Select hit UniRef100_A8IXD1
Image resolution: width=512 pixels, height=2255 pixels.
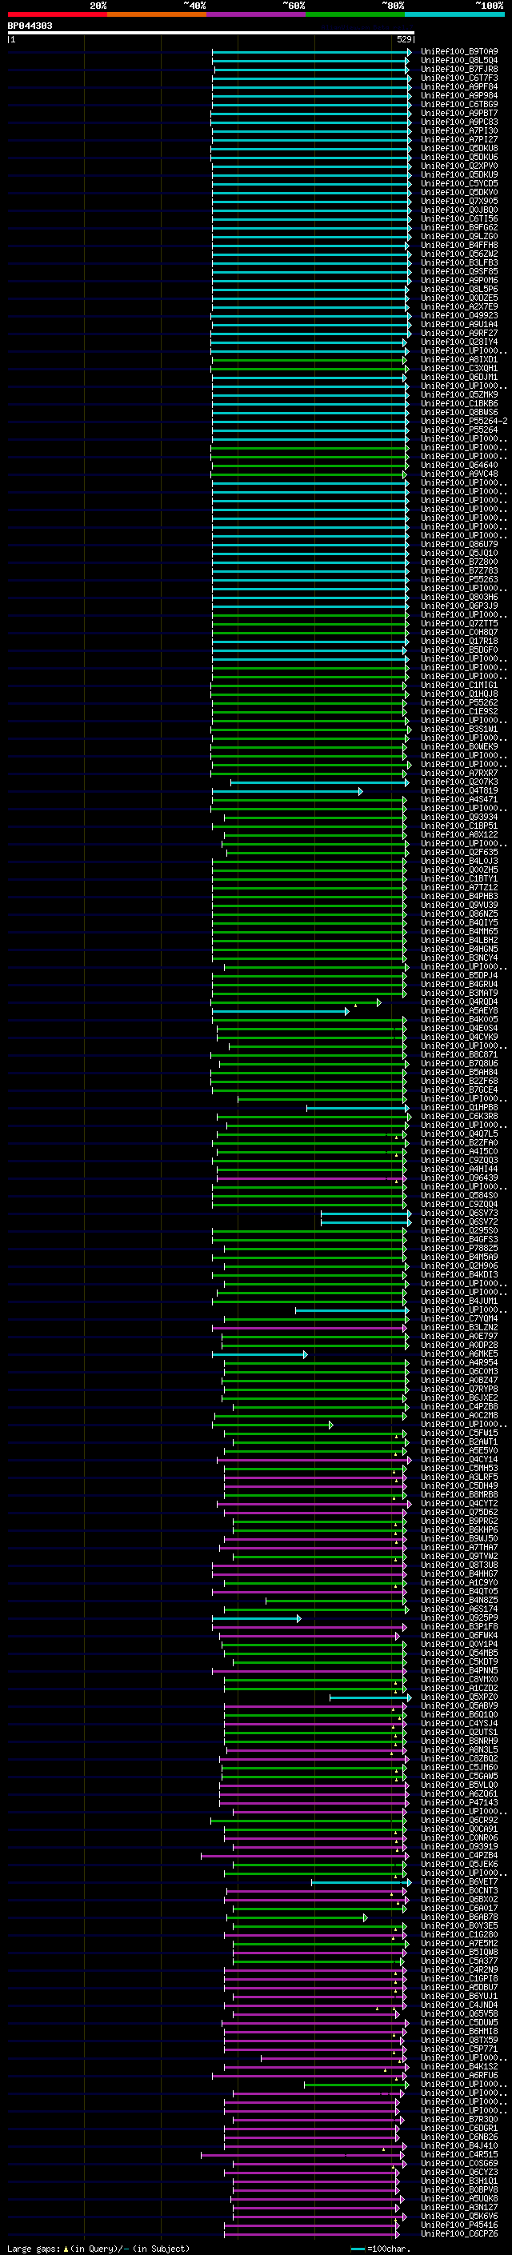click(x=459, y=360)
